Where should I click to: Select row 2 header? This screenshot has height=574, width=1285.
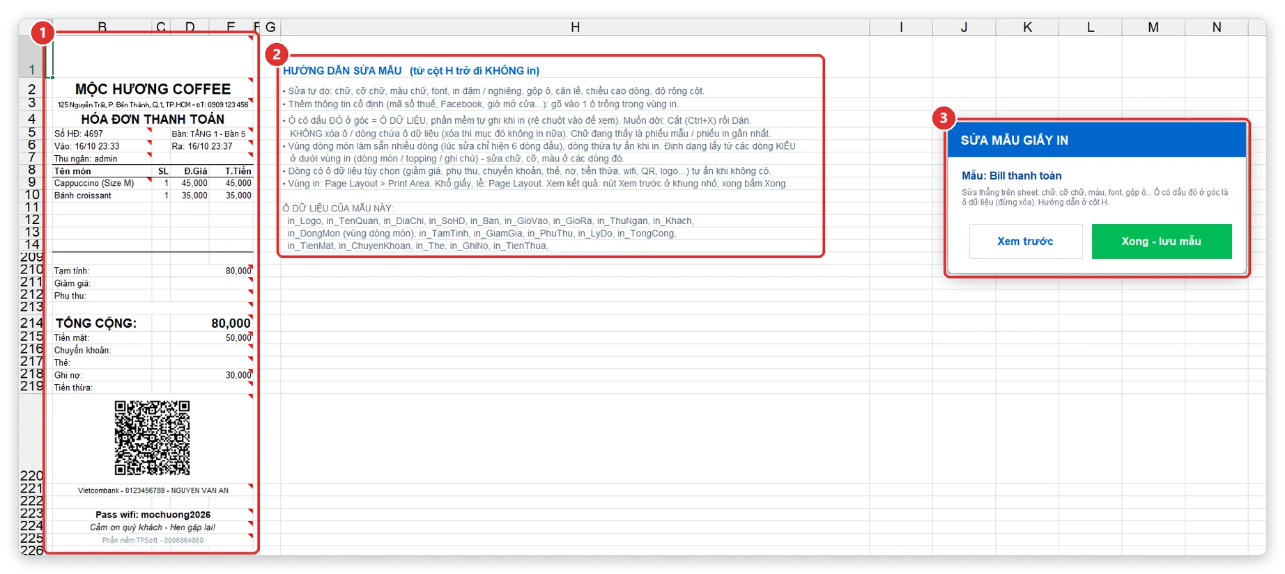pyautogui.click(x=31, y=89)
